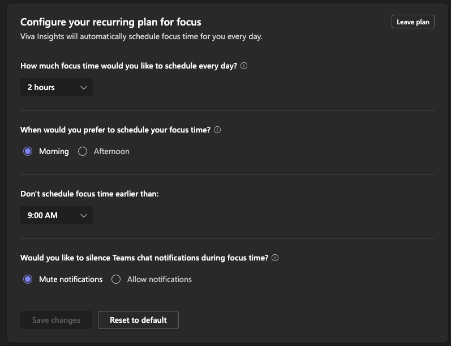Click info icon beside daily focus time question
Viewport: 451px width, 346px height.
pos(244,66)
